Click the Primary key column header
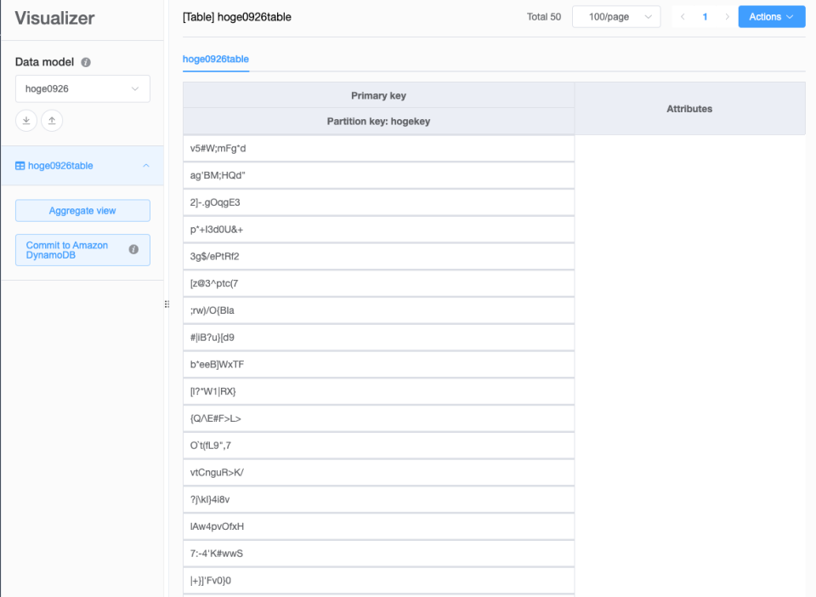 (378, 95)
